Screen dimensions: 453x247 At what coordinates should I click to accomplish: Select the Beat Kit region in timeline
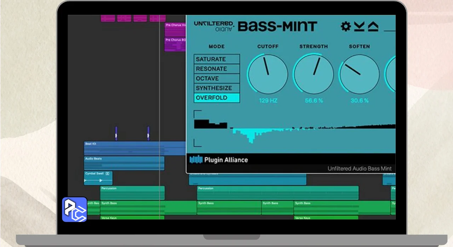pyautogui.click(x=134, y=149)
